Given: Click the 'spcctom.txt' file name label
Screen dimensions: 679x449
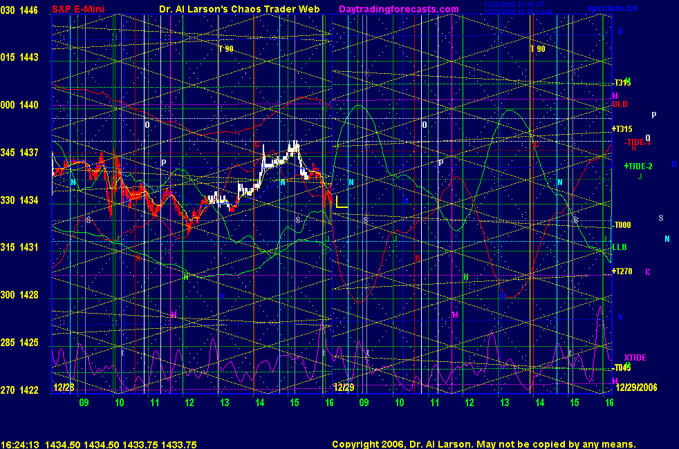Looking at the screenshot, I should 613,8.
